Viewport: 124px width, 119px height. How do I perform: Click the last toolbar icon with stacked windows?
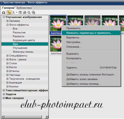(33, 13)
